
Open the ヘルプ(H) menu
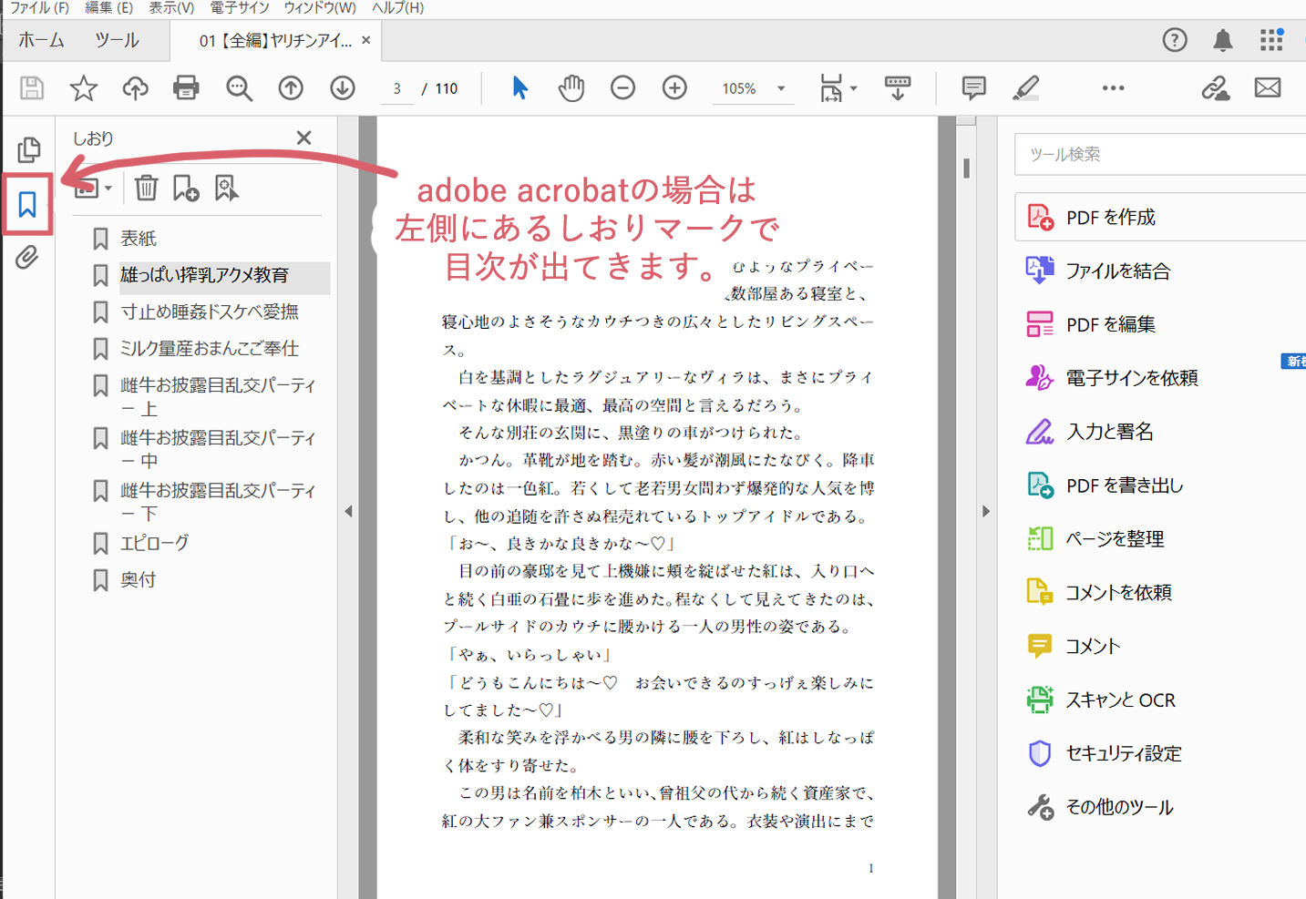(397, 8)
